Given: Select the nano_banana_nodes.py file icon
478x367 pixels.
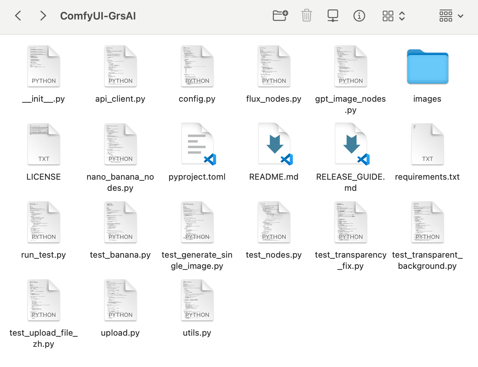Looking at the screenshot, I should (x=120, y=144).
